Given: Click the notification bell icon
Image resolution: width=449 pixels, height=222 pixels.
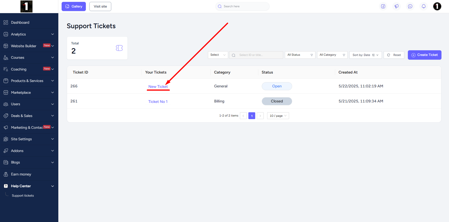Looking at the screenshot, I should click(423, 6).
